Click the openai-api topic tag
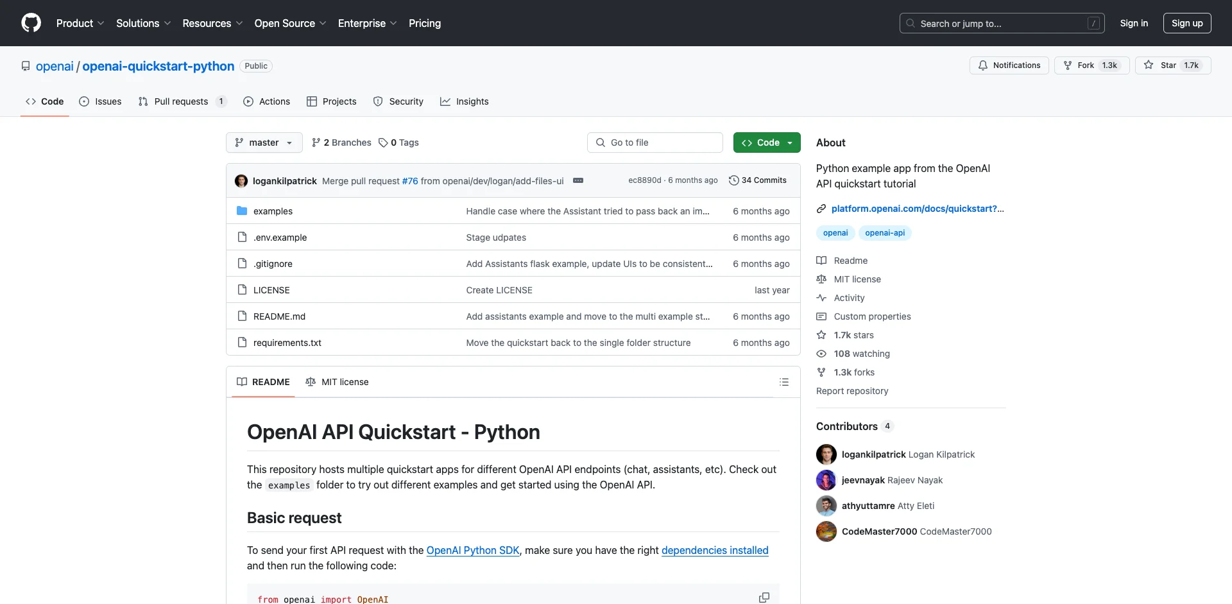The width and height of the screenshot is (1232, 604). [x=885, y=233]
